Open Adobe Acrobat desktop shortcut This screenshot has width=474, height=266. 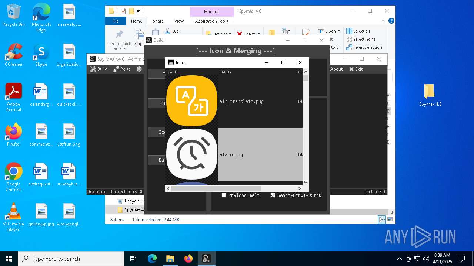pyautogui.click(x=14, y=98)
